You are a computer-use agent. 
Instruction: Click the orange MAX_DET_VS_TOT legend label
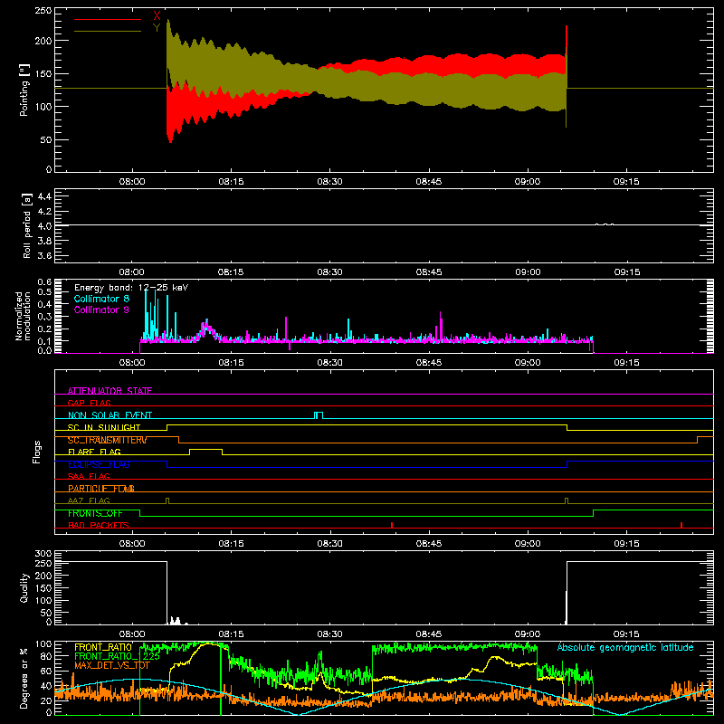tap(112, 665)
